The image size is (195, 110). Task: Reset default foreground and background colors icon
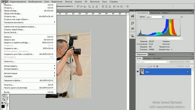point(2,103)
